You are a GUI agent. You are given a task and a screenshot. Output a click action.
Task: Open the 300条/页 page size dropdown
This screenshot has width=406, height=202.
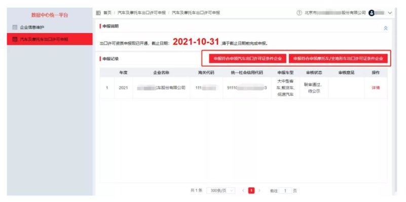[221, 191]
